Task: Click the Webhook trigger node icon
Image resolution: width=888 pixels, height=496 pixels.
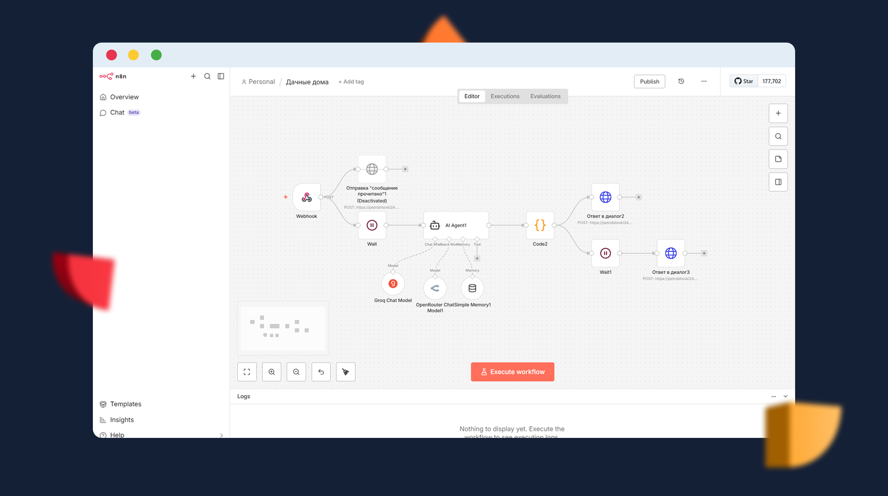Action: pos(306,197)
